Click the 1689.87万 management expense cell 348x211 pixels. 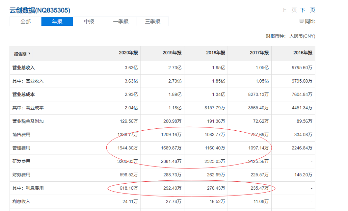171,148
